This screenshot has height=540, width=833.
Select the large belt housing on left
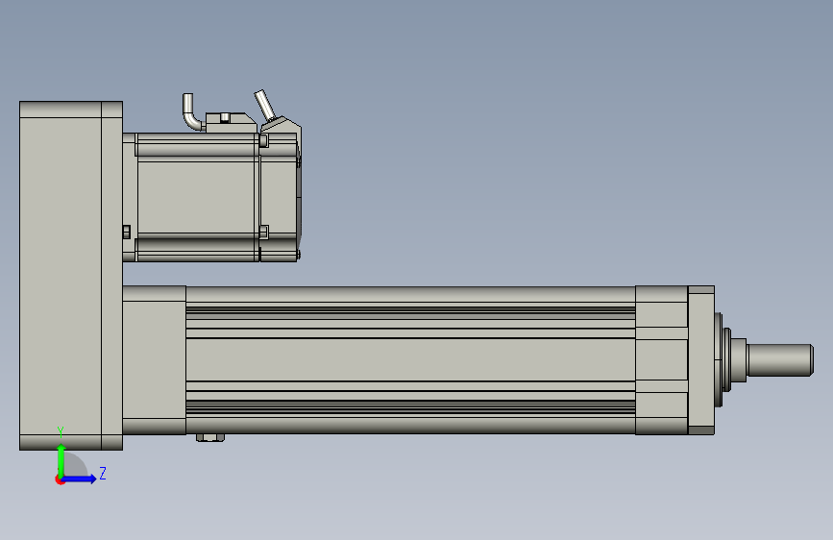tap(71, 276)
